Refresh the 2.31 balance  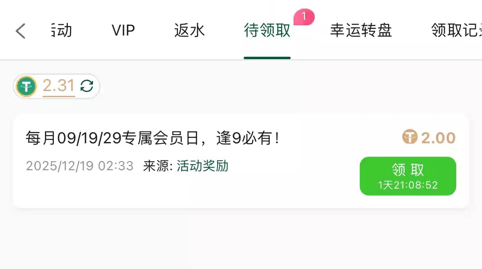click(87, 86)
